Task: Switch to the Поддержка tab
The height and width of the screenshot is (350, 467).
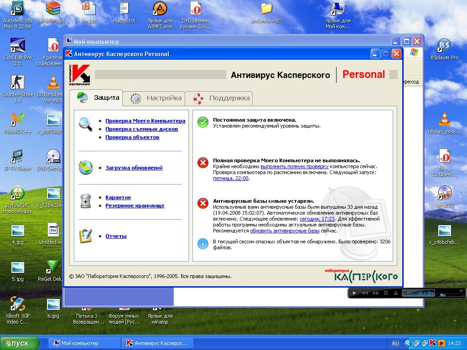Action: [x=221, y=98]
